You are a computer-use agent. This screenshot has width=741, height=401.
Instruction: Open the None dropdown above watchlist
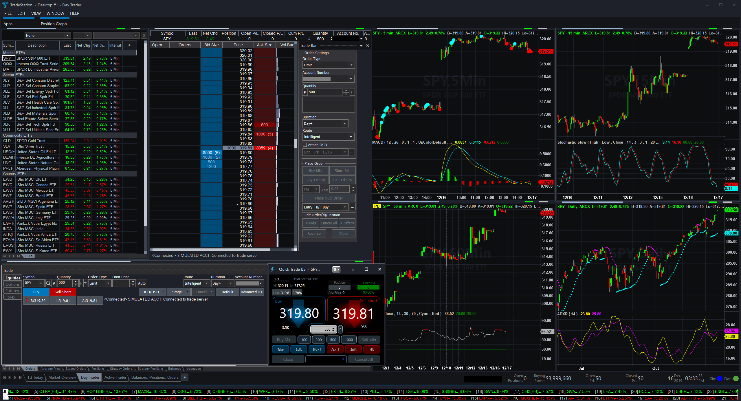tap(47, 35)
